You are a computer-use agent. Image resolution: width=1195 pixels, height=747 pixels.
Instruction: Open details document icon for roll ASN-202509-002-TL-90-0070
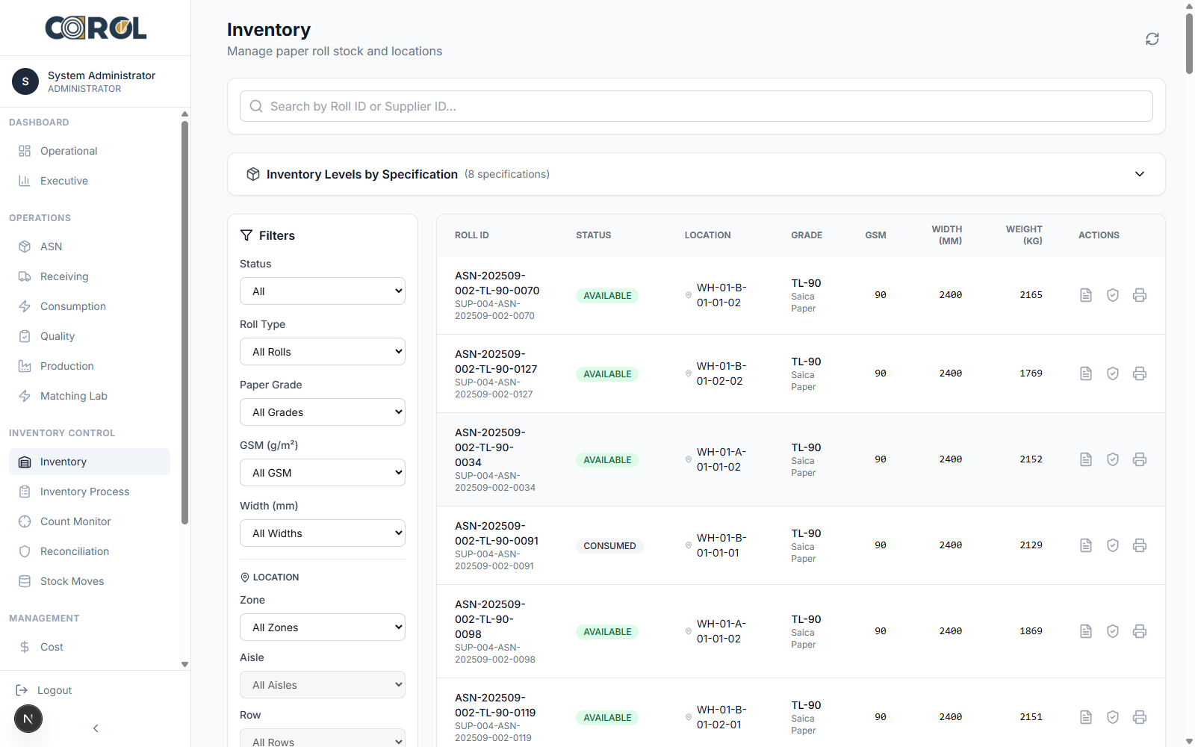pyautogui.click(x=1086, y=294)
